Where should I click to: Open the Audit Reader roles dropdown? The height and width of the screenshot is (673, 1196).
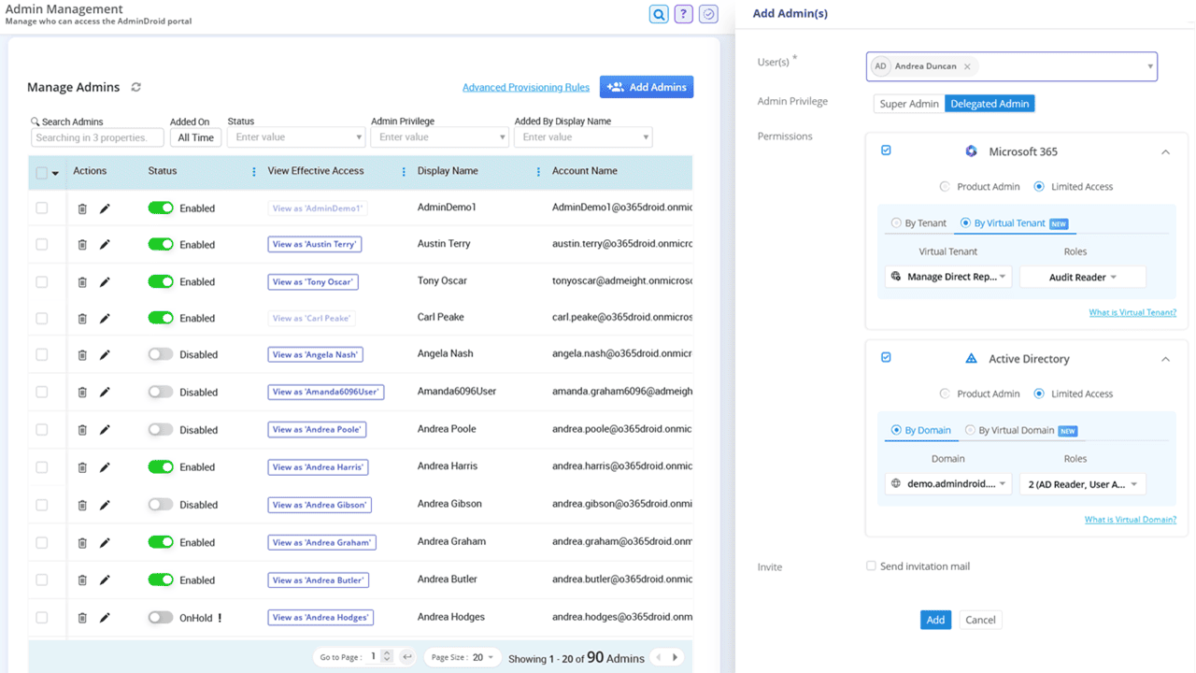click(x=1082, y=277)
